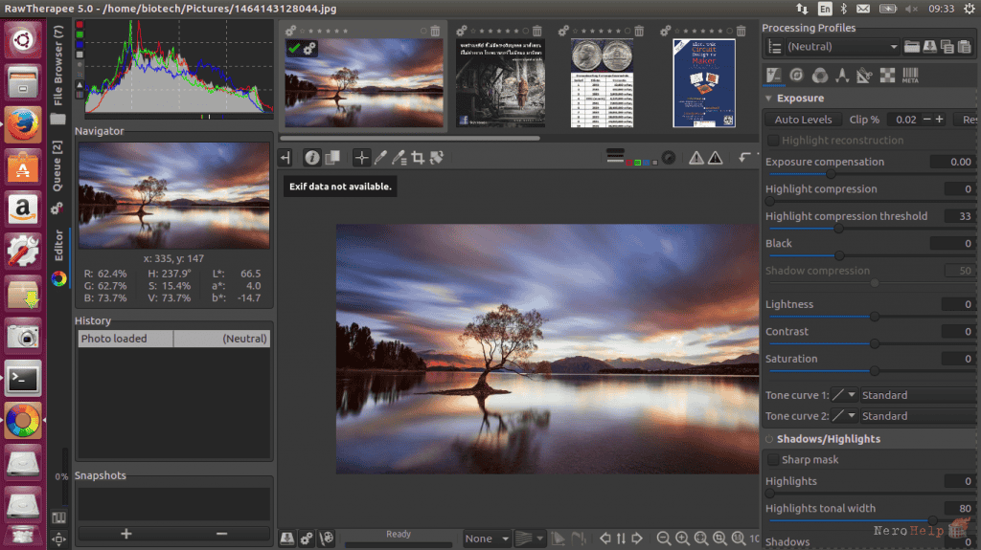Viewport: 981px width, 550px height.
Task: Delete the coins thumbnail image
Action: click(x=639, y=31)
